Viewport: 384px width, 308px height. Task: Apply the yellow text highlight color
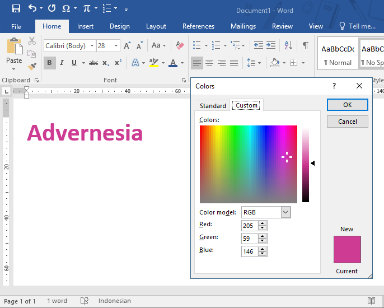[x=154, y=63]
